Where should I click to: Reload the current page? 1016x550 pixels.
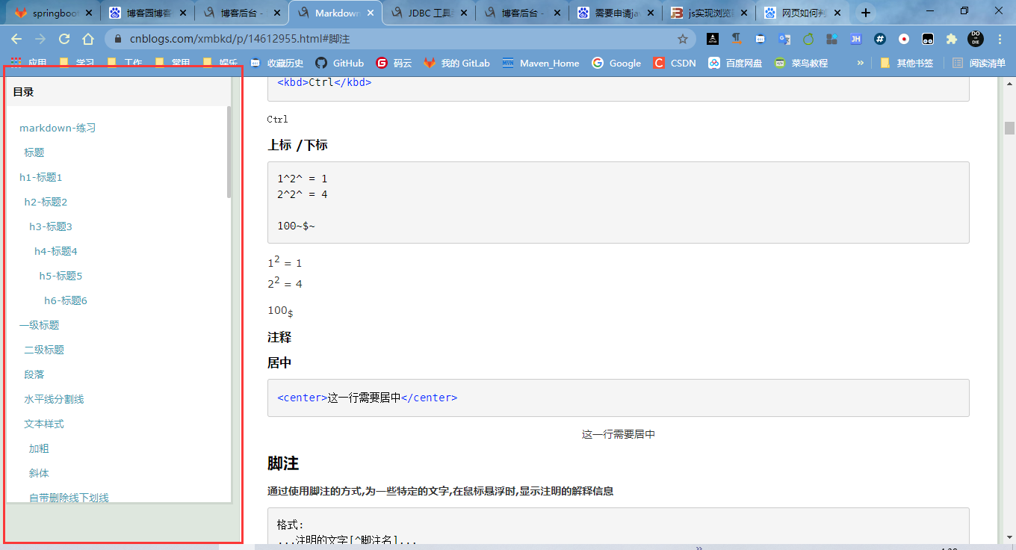(64, 39)
